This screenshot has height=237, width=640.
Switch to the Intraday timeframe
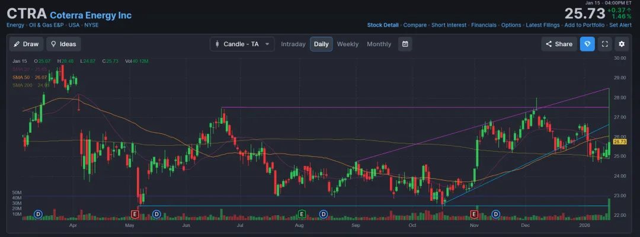coord(293,44)
